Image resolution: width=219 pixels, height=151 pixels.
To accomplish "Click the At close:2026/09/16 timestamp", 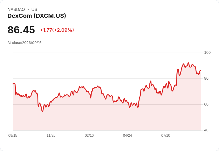I will pos(24,43).
